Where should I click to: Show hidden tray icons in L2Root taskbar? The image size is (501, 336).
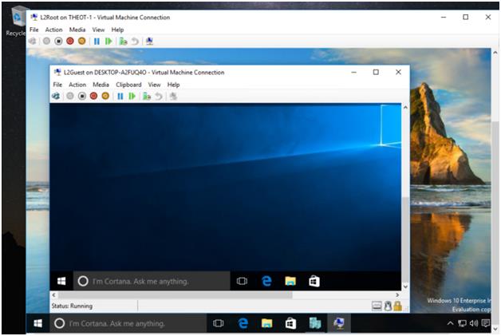[450, 323]
